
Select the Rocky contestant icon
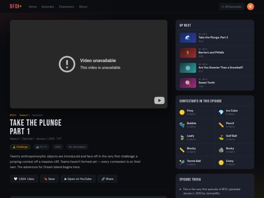point(221,150)
